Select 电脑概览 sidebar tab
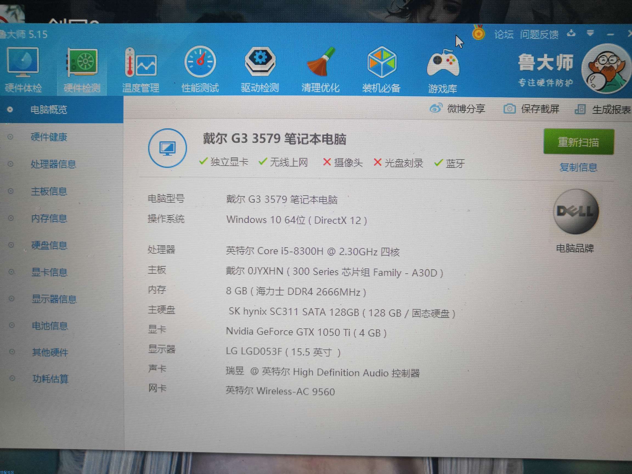 tap(62, 109)
